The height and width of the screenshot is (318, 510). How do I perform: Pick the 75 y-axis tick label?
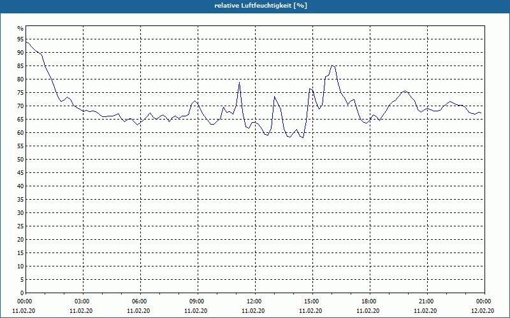(x=20, y=92)
